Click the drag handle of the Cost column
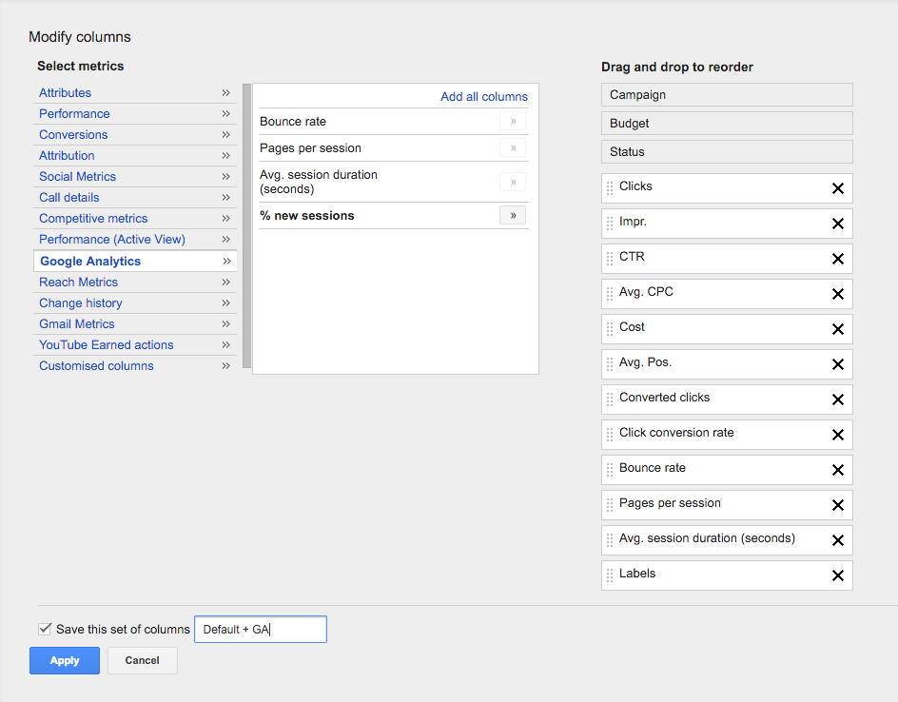Viewport: 898px width, 702px height. [x=610, y=329]
